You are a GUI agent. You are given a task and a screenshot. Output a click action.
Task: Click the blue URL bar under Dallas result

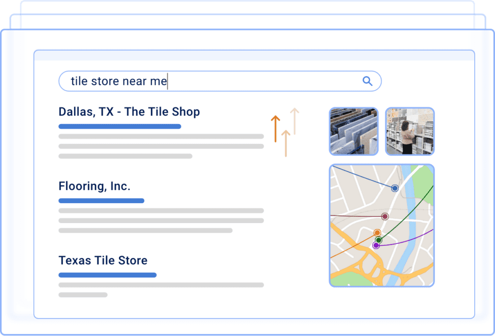click(119, 126)
